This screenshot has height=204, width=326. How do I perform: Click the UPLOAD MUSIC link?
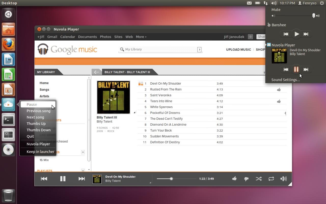coord(238,49)
